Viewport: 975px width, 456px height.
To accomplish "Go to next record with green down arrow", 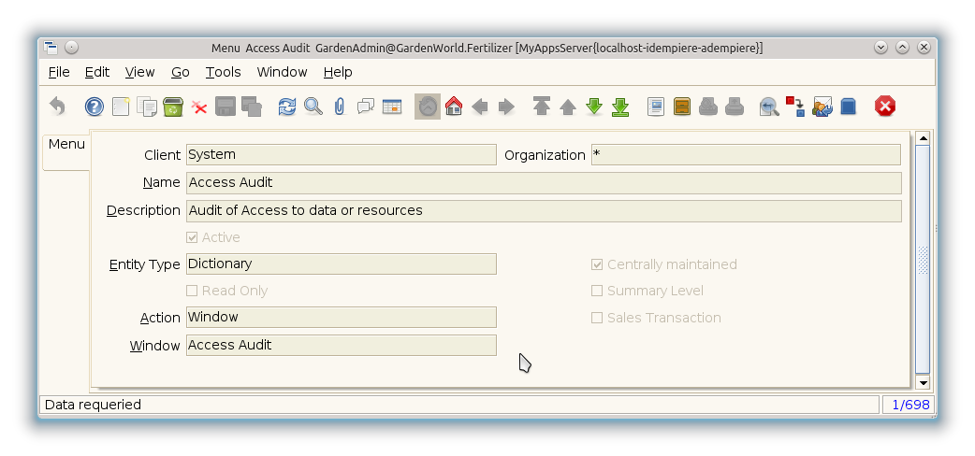I will [x=594, y=107].
